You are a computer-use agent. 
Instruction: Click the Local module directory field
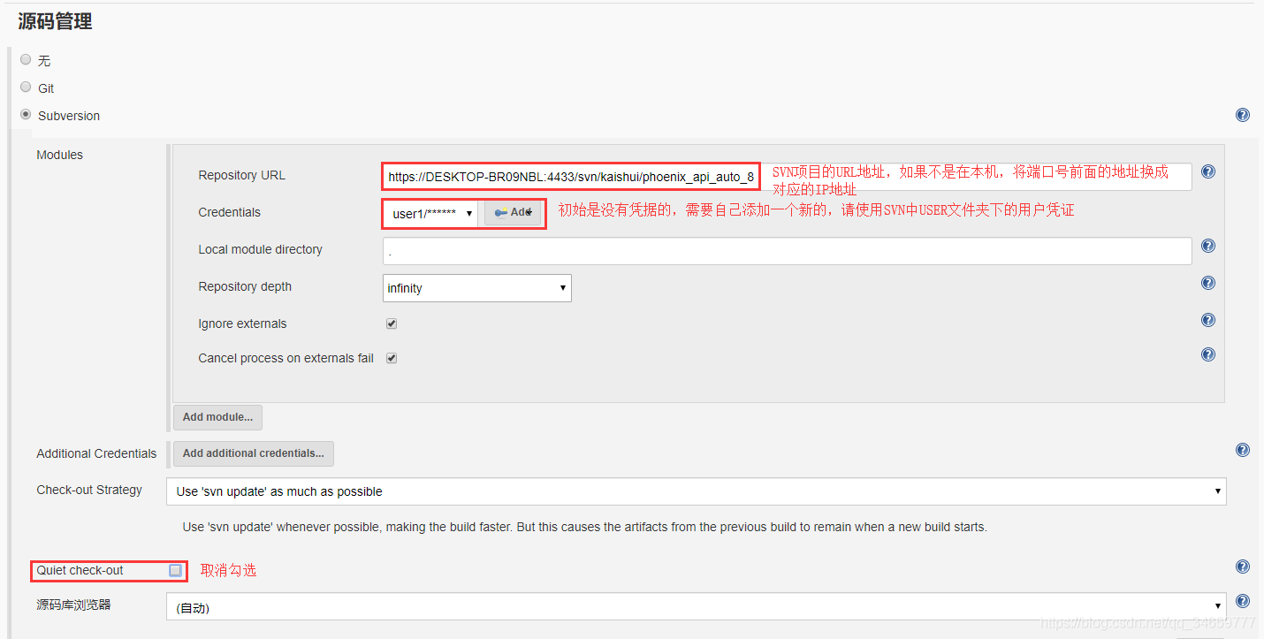pos(787,251)
